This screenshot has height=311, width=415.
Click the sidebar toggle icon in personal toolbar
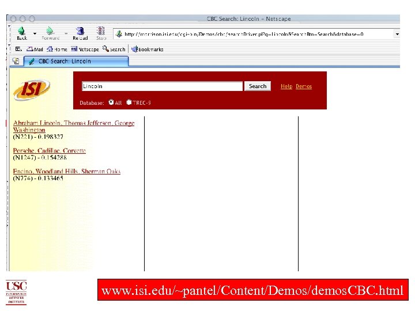[18, 49]
